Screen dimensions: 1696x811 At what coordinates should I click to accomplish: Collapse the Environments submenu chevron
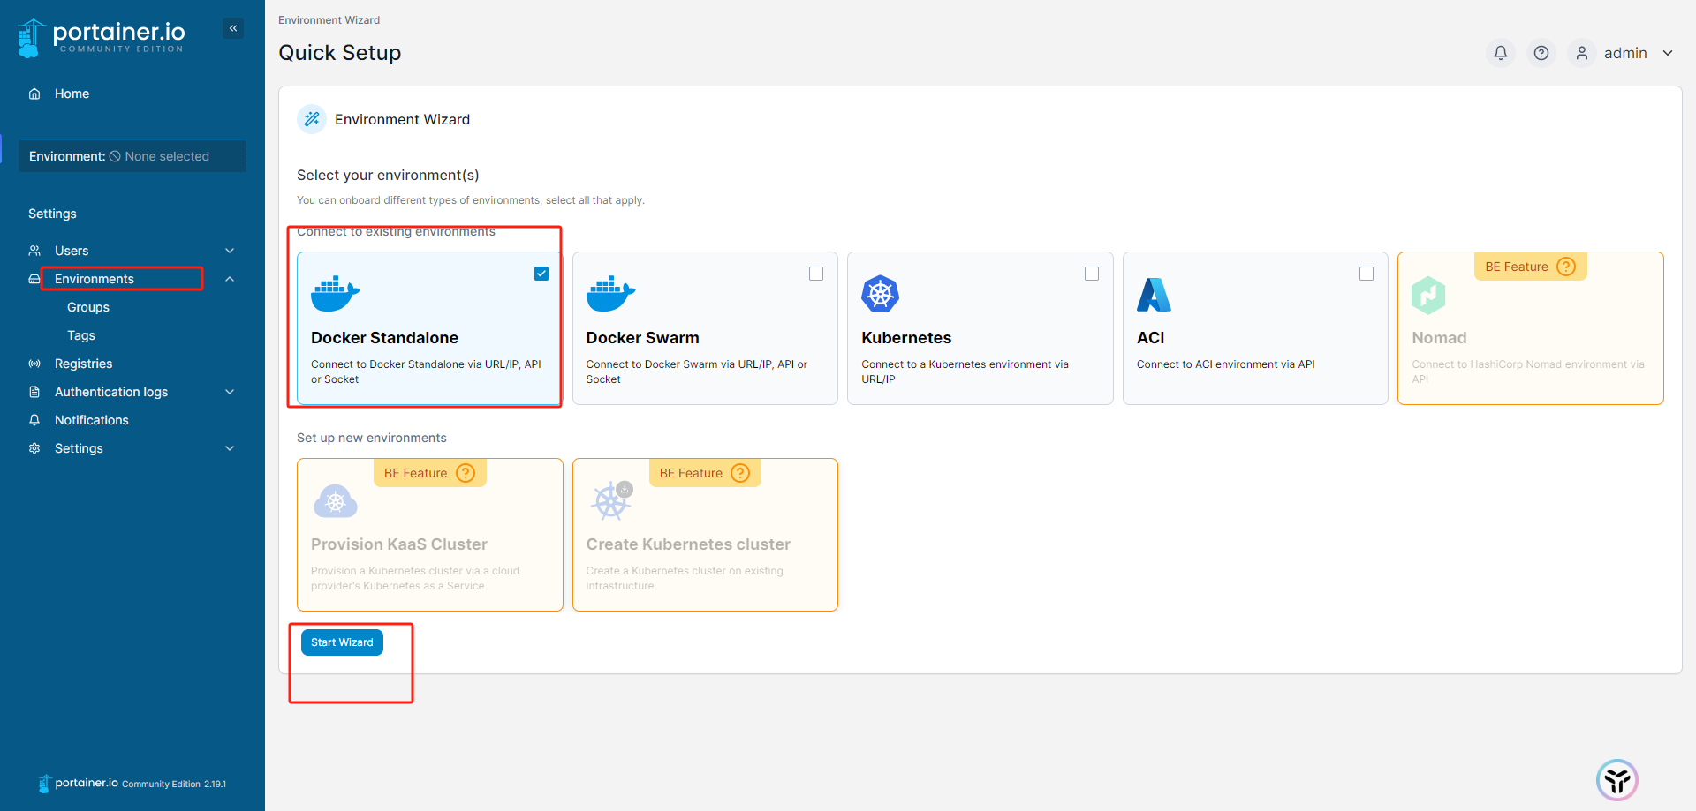[230, 279]
